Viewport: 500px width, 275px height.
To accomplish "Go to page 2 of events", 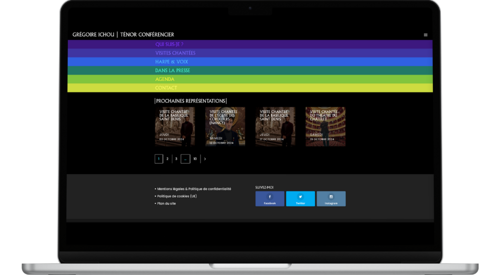I will tap(167, 159).
